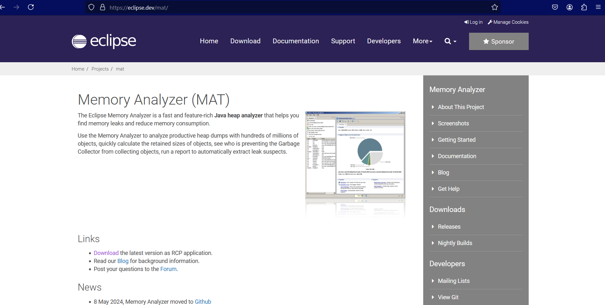Open the Download nav item
Viewport: 605px width, 305px height.
click(x=245, y=41)
